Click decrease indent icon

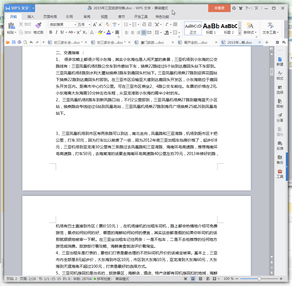(x=144, y=24)
